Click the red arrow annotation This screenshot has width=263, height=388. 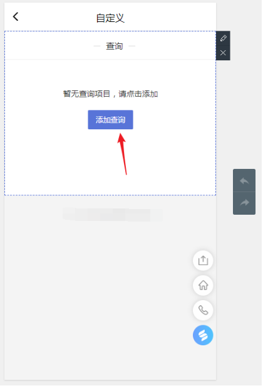pos(123,154)
